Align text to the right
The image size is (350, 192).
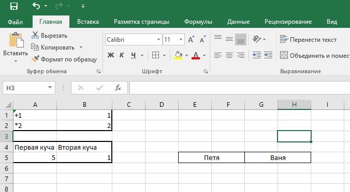[x=241, y=55]
